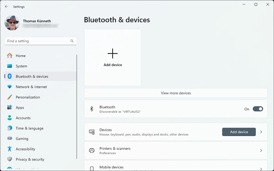Screen dimensions: 274x171
Task: Turn off the Bluetooth toggle
Action: (x=258, y=109)
